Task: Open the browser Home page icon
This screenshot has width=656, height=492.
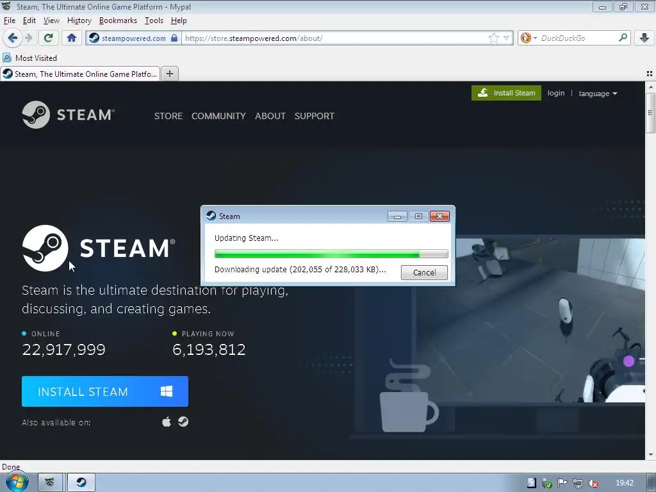Action: point(72,38)
